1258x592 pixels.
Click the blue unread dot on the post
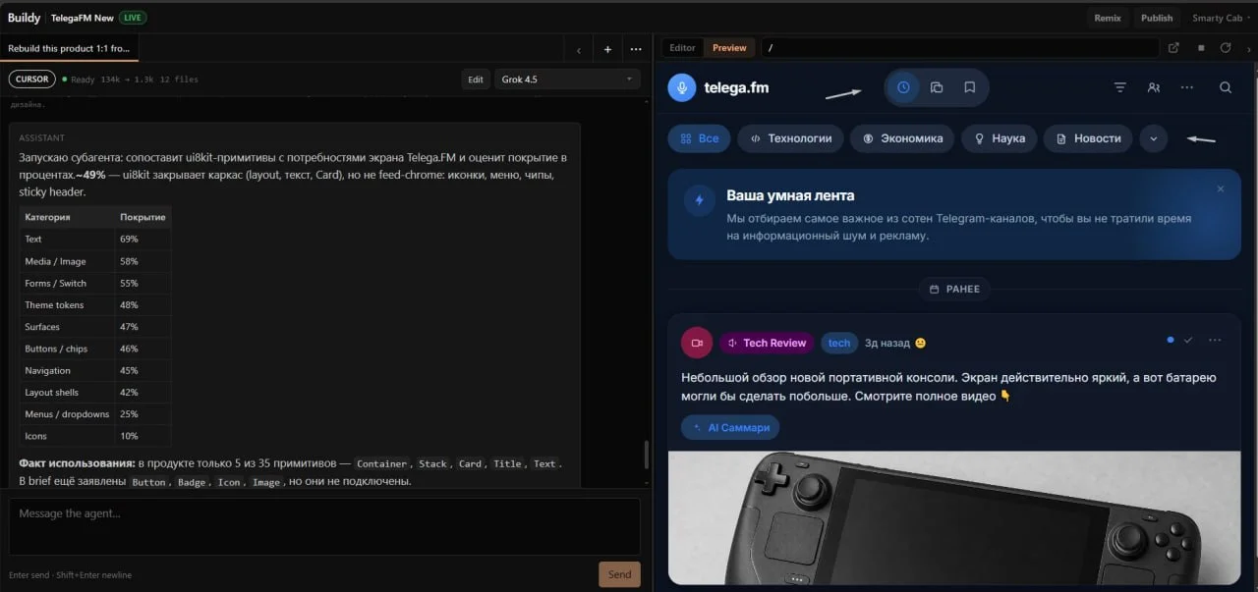coord(1170,340)
